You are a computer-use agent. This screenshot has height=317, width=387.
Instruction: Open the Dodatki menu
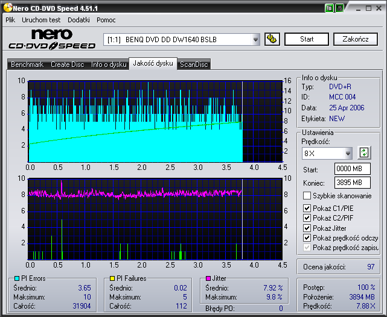tap(78, 20)
